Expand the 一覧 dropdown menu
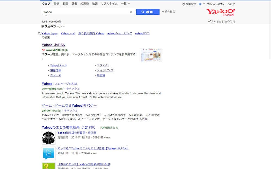The height and width of the screenshot is (169, 271). (125, 4)
